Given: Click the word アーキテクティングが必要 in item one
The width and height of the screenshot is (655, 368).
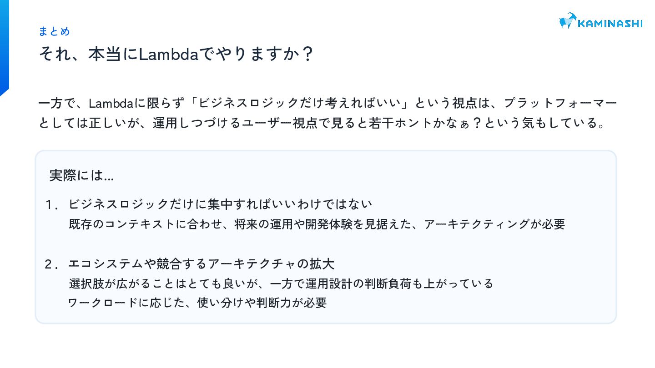Looking at the screenshot, I should (494, 224).
